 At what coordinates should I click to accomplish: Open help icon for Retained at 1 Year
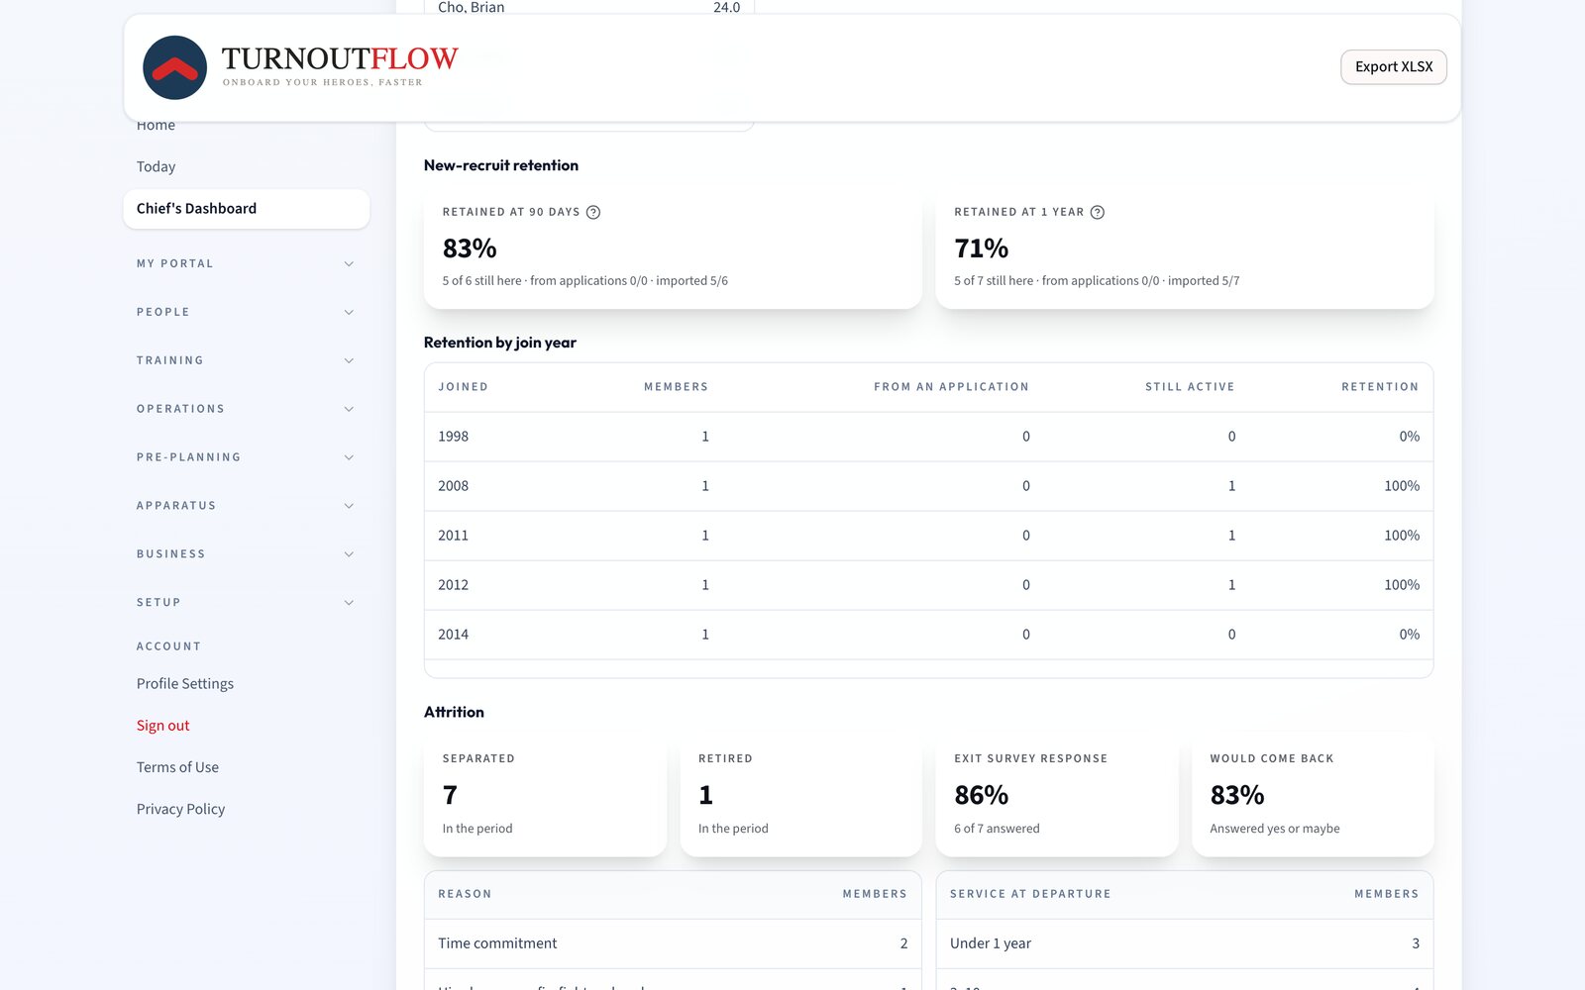1098,212
